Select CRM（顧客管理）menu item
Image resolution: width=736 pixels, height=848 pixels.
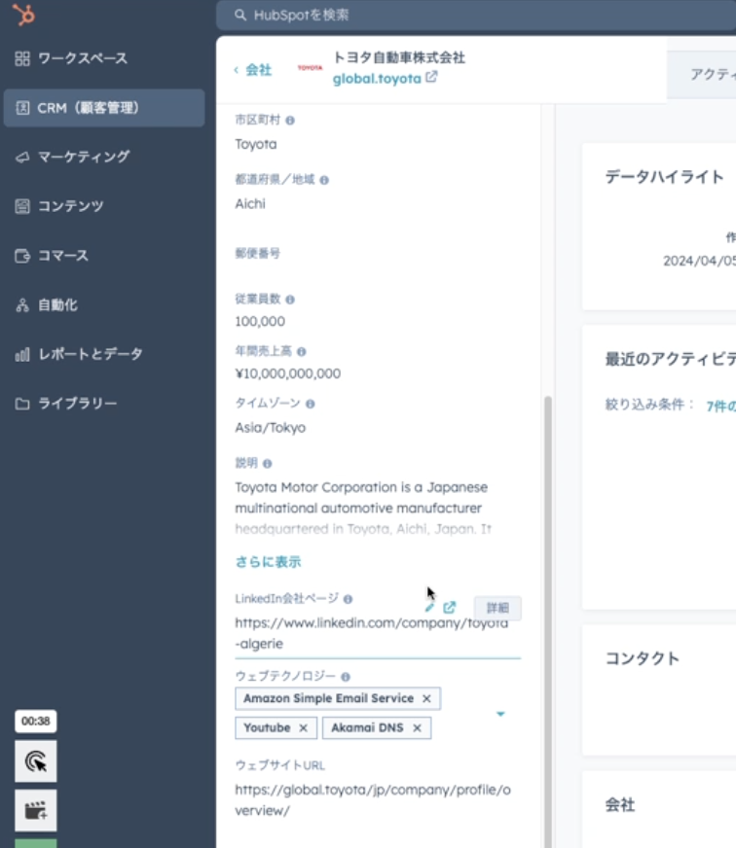(x=104, y=108)
